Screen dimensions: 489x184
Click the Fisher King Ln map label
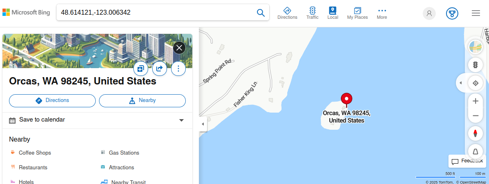click(246, 95)
